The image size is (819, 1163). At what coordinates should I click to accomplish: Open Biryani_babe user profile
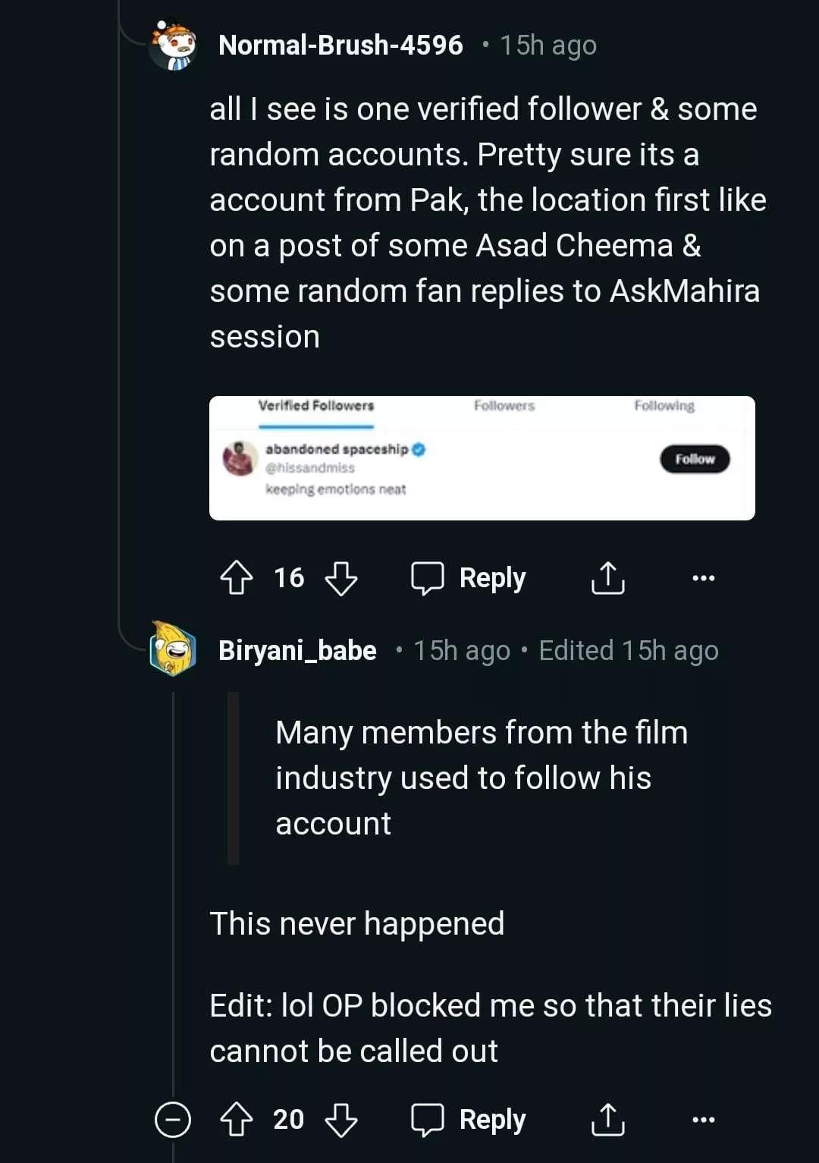point(297,651)
